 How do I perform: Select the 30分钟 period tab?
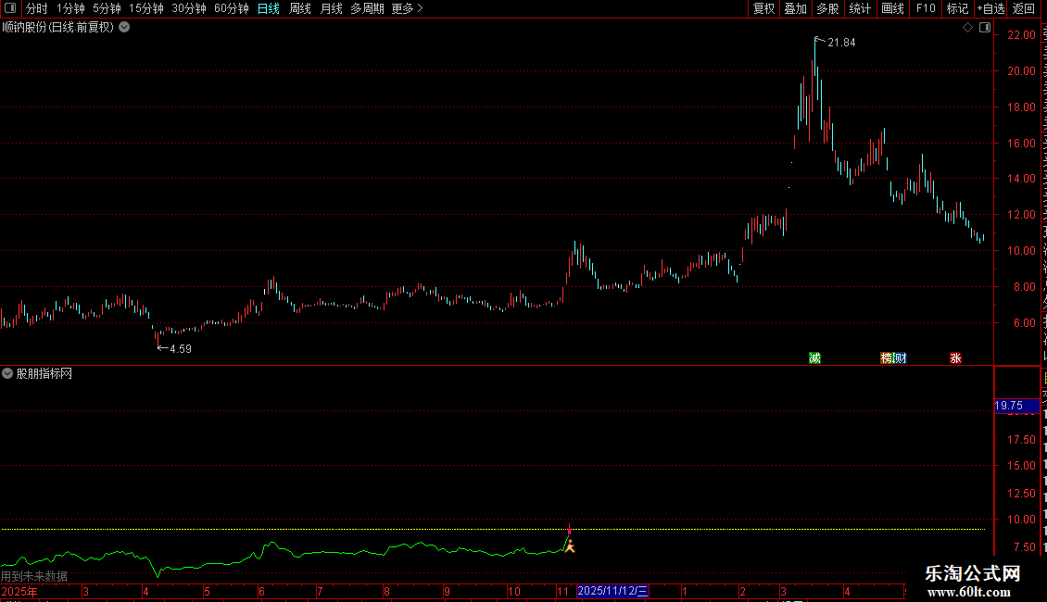tap(189, 8)
